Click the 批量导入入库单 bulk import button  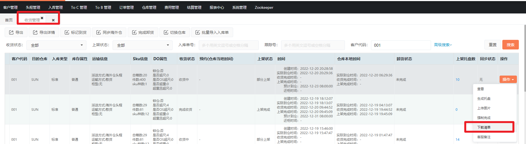pyautogui.click(x=212, y=32)
